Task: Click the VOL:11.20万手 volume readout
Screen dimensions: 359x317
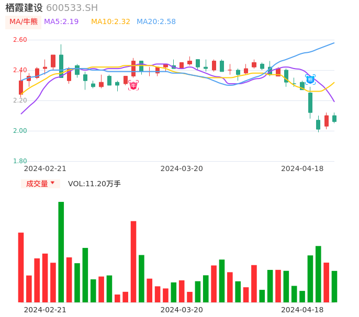Action: [94, 184]
